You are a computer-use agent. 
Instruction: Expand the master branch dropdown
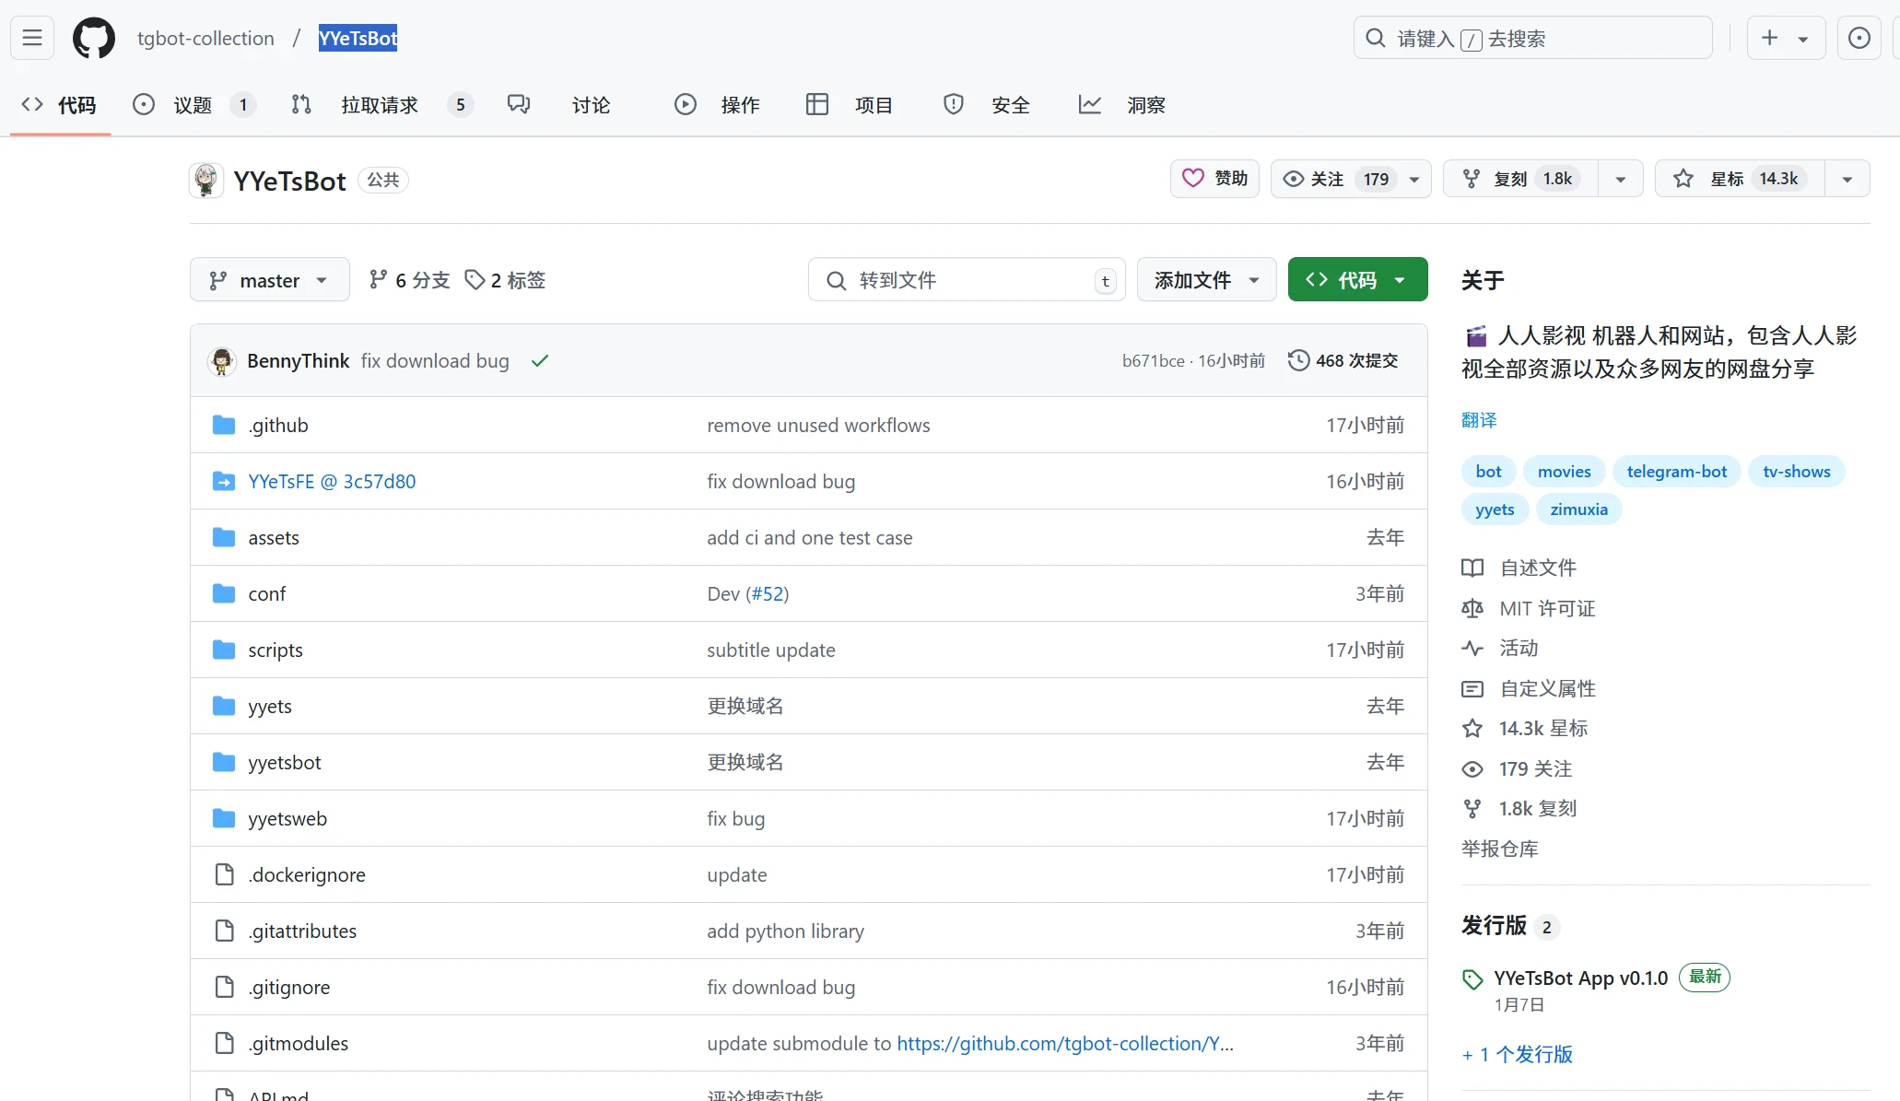click(269, 280)
